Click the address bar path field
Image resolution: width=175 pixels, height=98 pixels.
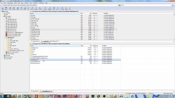point(59,5)
